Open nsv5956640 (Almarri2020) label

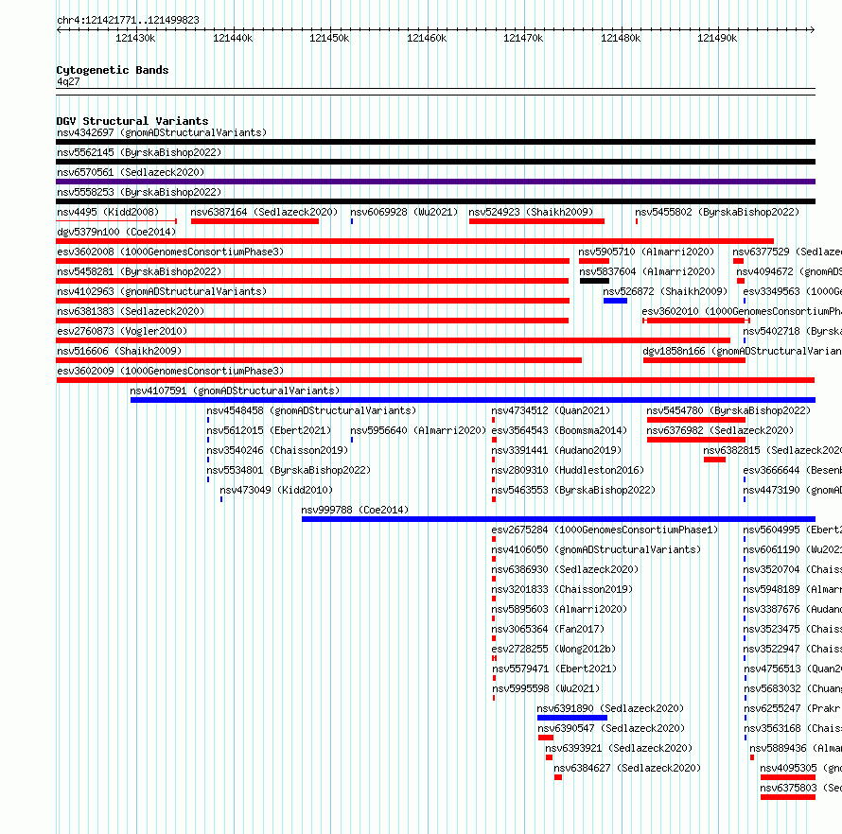(x=418, y=430)
